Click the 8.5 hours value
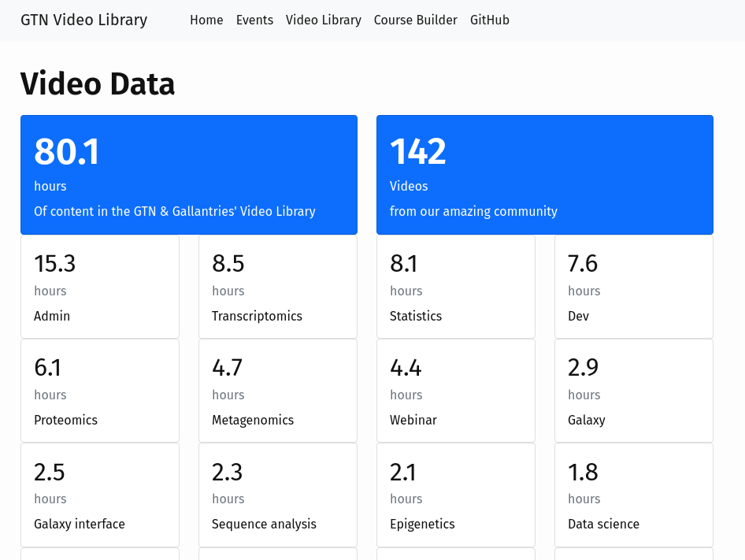Screen dimensions: 745x560 coord(228,263)
